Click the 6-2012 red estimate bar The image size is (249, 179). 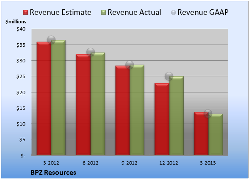click(83, 105)
